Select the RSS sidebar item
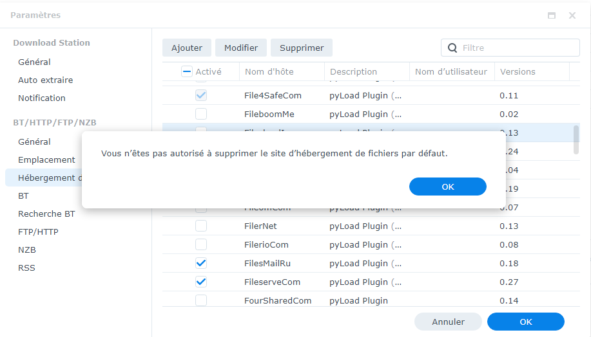591x337 pixels. pos(26,268)
